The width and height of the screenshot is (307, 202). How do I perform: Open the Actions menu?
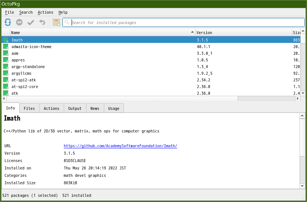coord(46,12)
